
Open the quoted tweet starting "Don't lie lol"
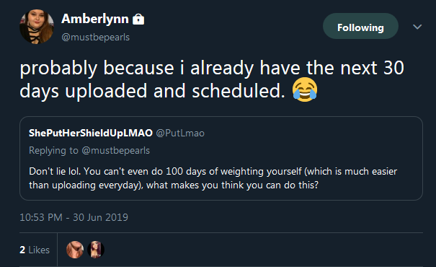coord(221,158)
